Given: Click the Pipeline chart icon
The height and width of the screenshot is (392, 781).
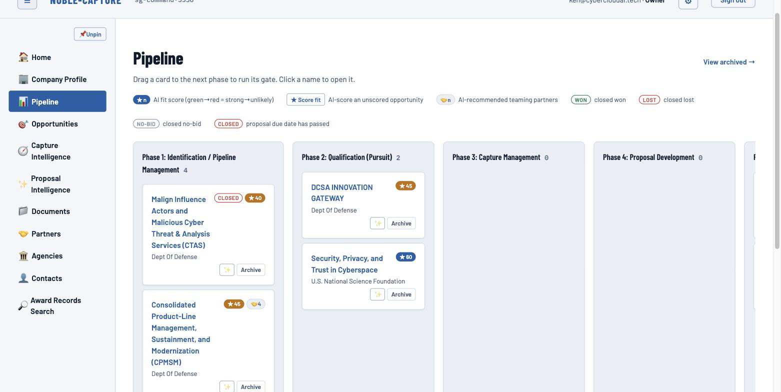Looking at the screenshot, I should pos(23,101).
